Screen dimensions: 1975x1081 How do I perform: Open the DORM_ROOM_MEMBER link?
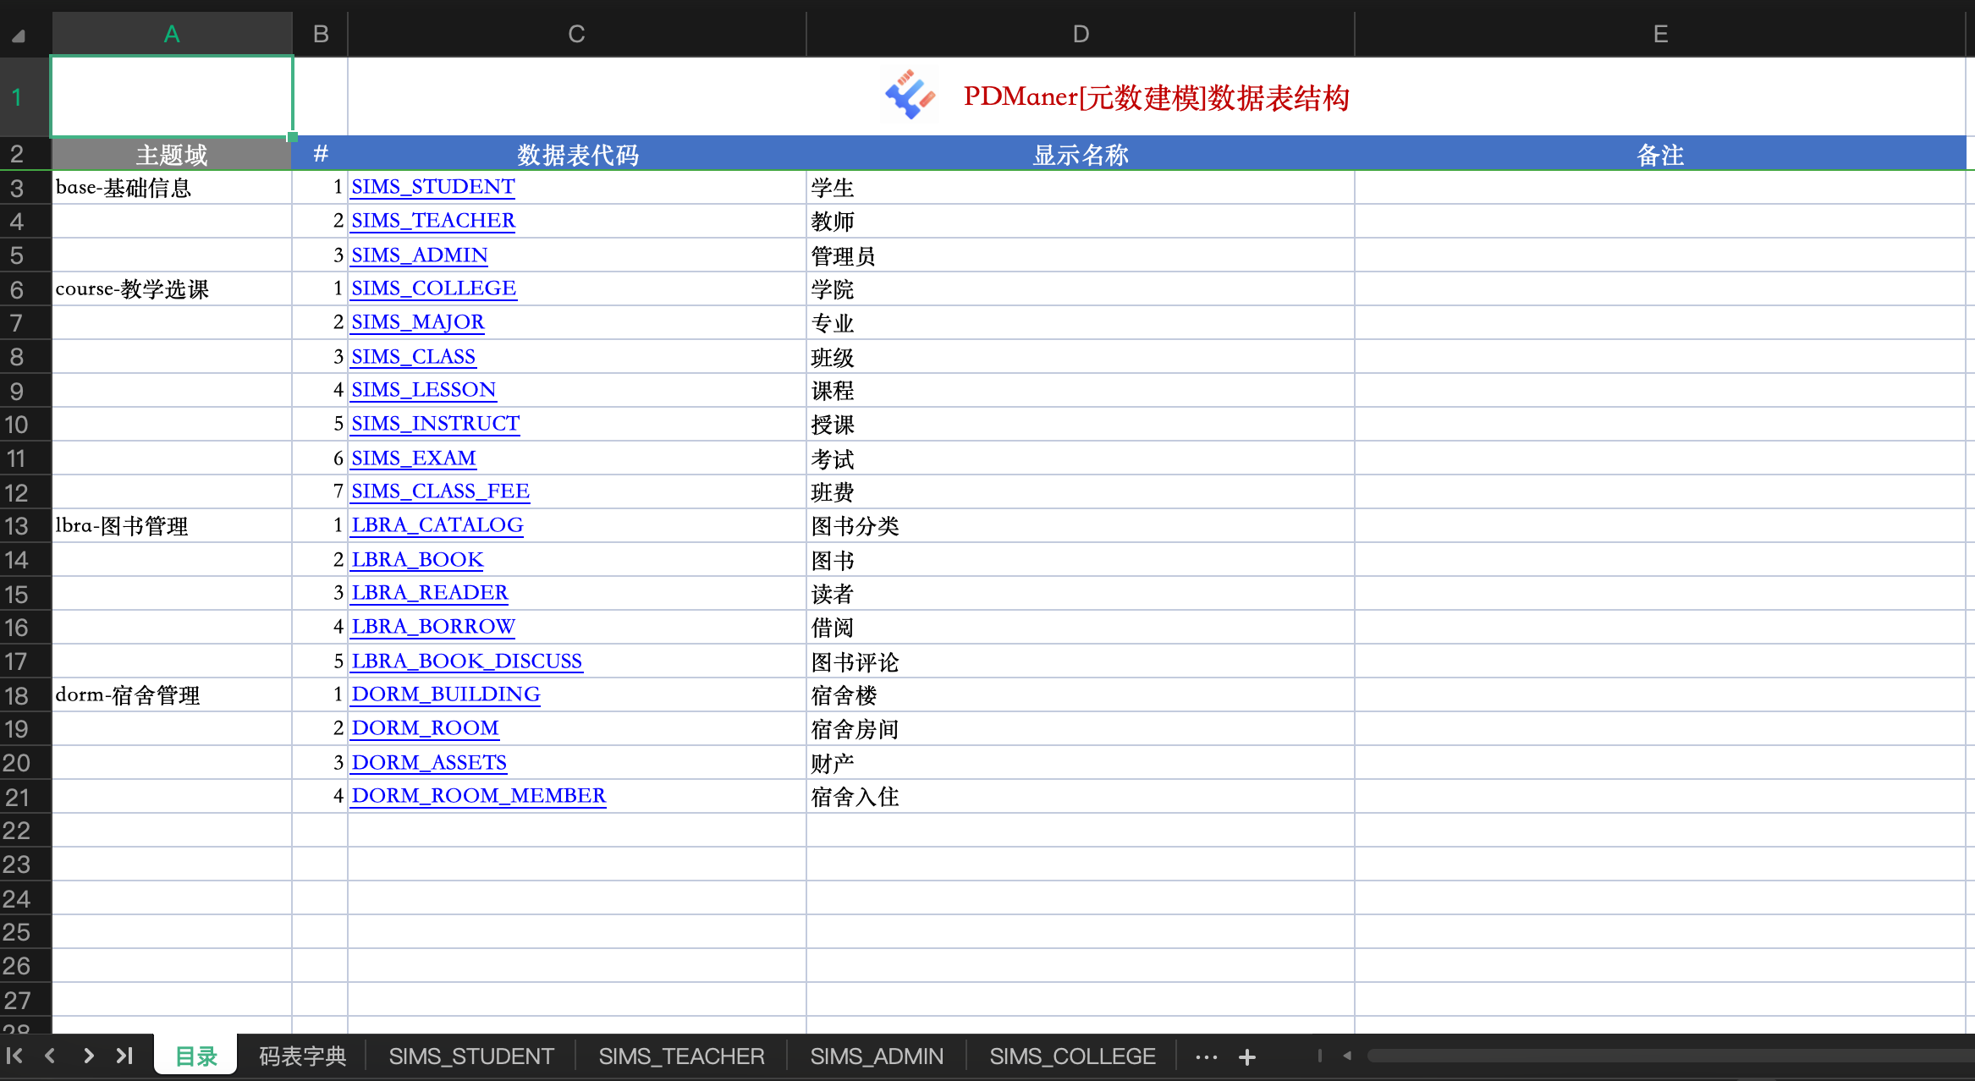pyautogui.click(x=478, y=796)
